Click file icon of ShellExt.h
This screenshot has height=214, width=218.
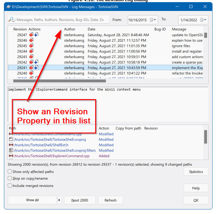pyautogui.click(x=11, y=145)
